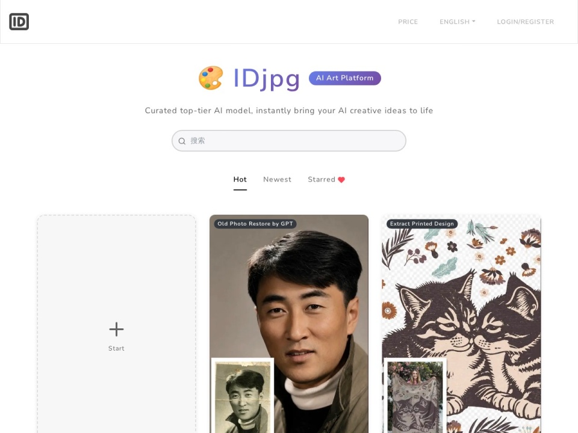Viewport: 578px width, 433px height.
Task: Click the AI Art Platform badge
Action: 344,78
